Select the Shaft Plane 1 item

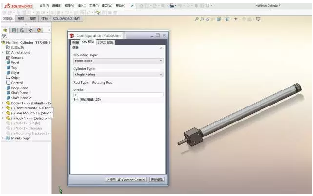pyautogui.click(x=18, y=93)
